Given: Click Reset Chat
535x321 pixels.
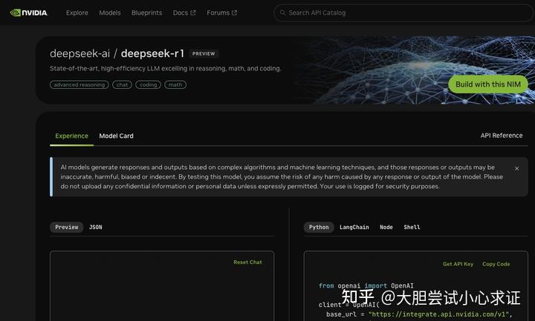Looking at the screenshot, I should 247,262.
